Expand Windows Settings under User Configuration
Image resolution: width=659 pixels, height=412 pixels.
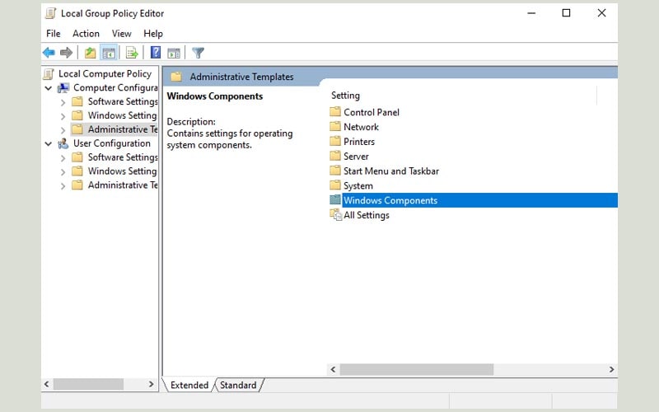(x=63, y=172)
